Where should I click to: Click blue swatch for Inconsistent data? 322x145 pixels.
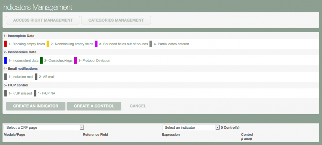click(x=5, y=60)
